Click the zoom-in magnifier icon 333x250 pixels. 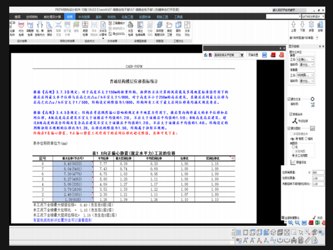pyautogui.click(x=291, y=222)
